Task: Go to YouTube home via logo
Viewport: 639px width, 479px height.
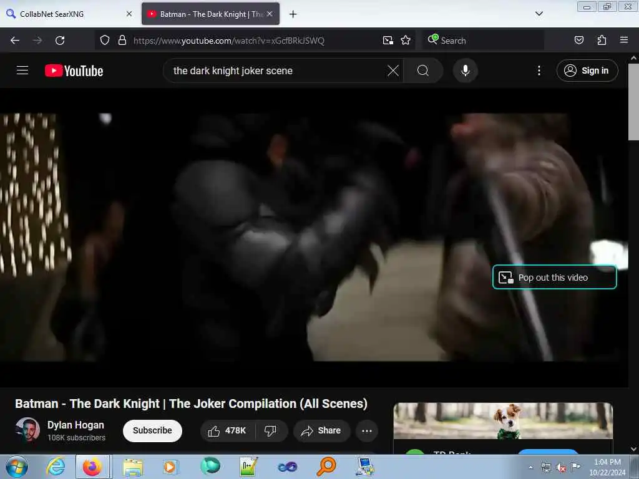Action: 74,71
